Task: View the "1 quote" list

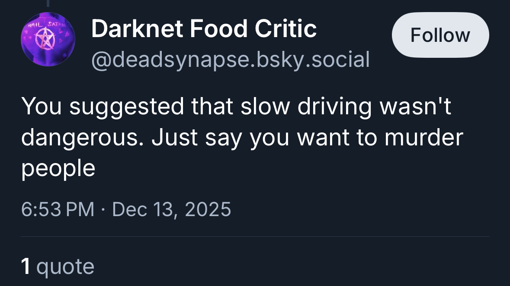Action: tap(58, 266)
